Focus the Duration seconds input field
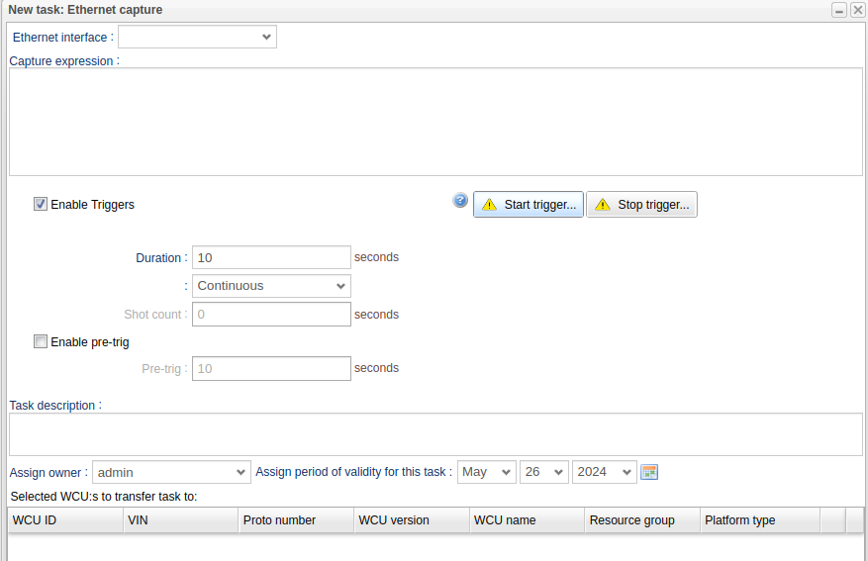 [271, 257]
